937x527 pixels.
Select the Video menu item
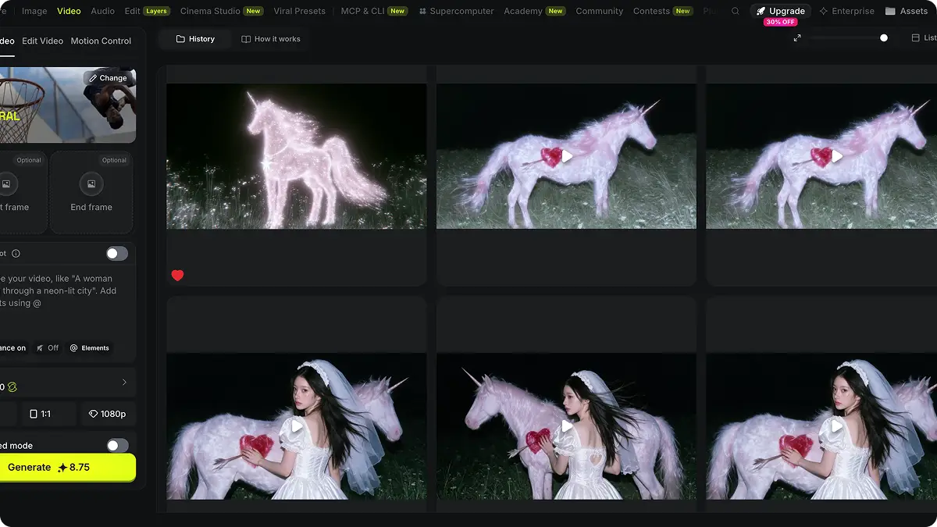point(69,11)
